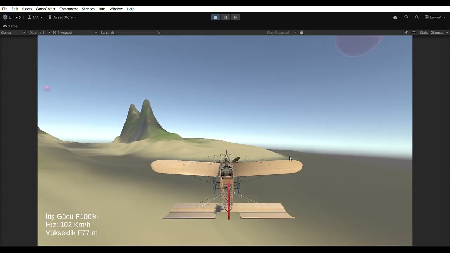Viewport: 450px width, 253px height.
Task: Open the Display 1 dropdown
Action: click(x=40, y=33)
